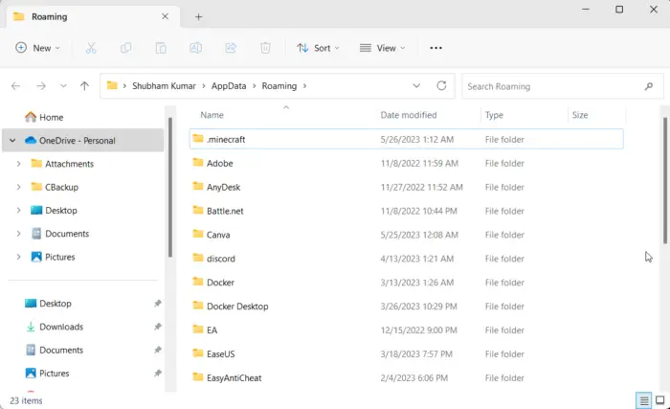Click pin icon next to Downloads

(158, 327)
